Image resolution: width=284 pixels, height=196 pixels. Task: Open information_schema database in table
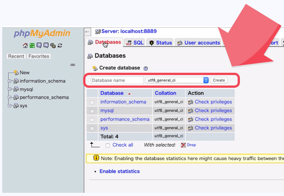point(123,102)
